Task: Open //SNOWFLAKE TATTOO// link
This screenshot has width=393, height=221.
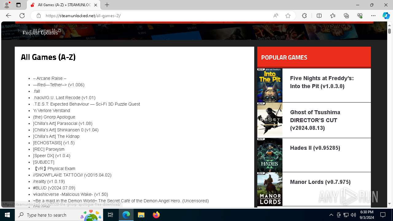Action: click(72, 175)
